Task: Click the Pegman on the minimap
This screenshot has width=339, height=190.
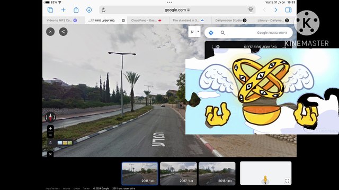Action: [265, 179]
